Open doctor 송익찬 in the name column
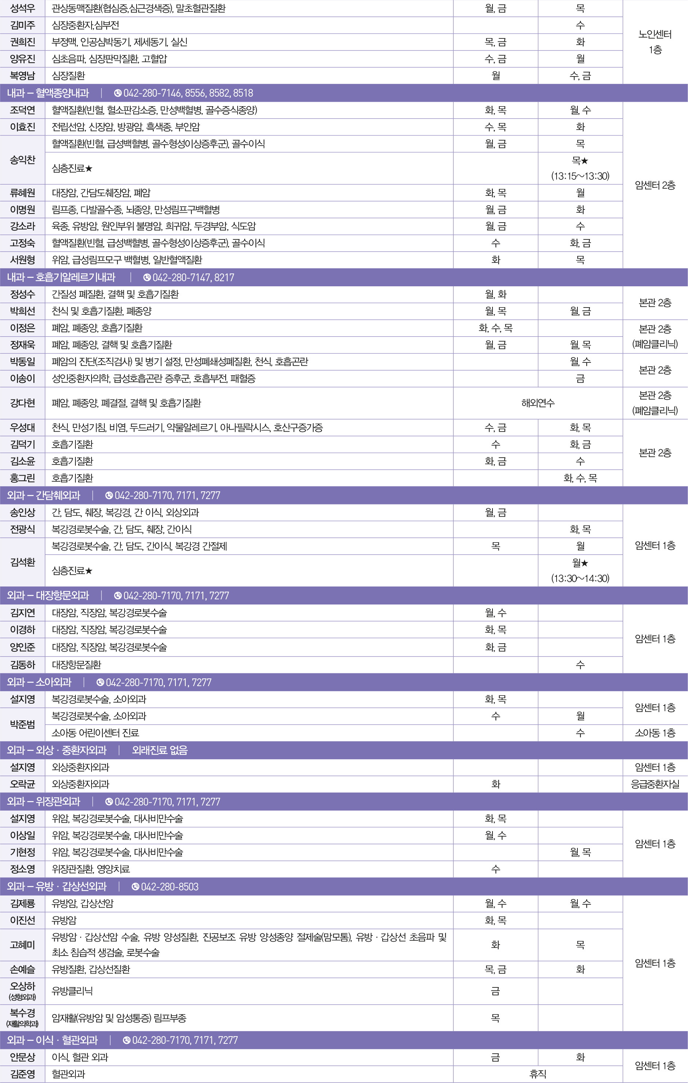 pos(22,160)
